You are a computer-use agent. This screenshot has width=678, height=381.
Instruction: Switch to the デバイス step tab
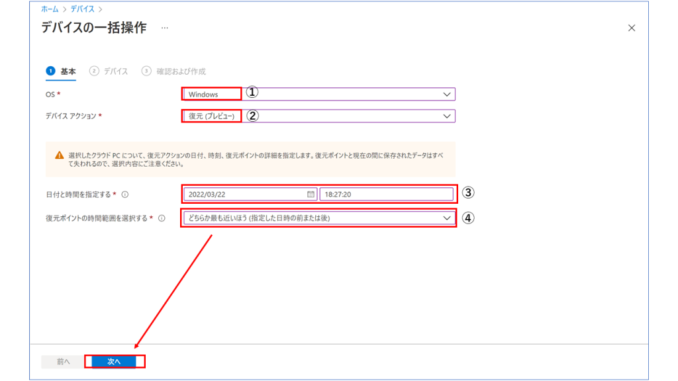click(109, 71)
